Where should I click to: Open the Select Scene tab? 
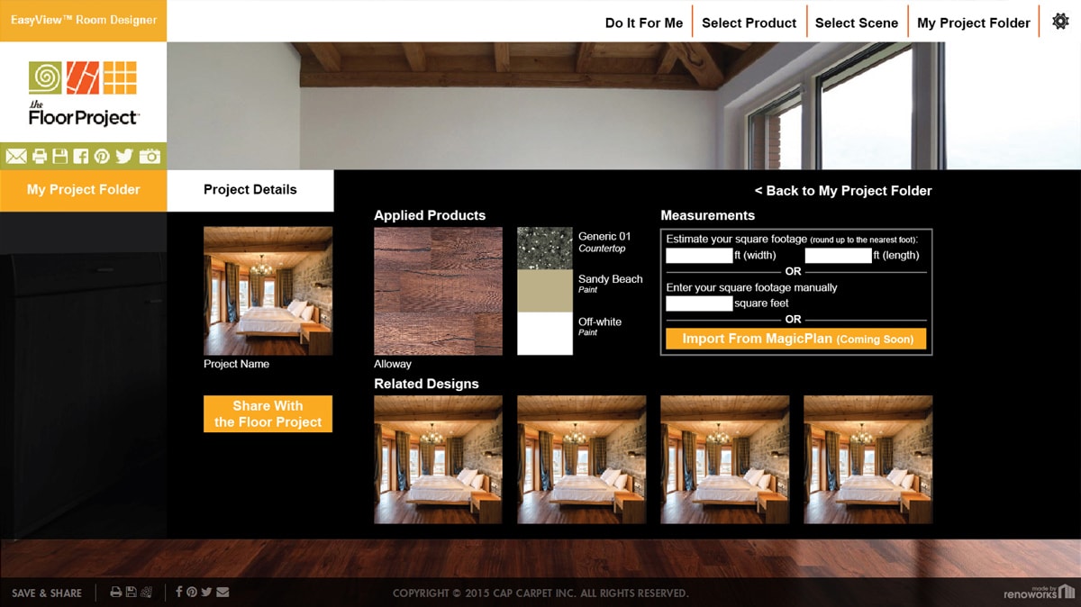[856, 23]
